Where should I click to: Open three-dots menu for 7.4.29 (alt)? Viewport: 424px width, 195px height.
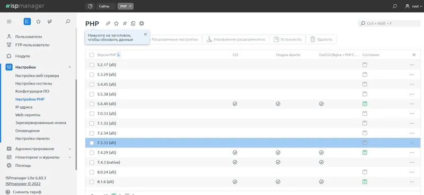click(x=412, y=153)
